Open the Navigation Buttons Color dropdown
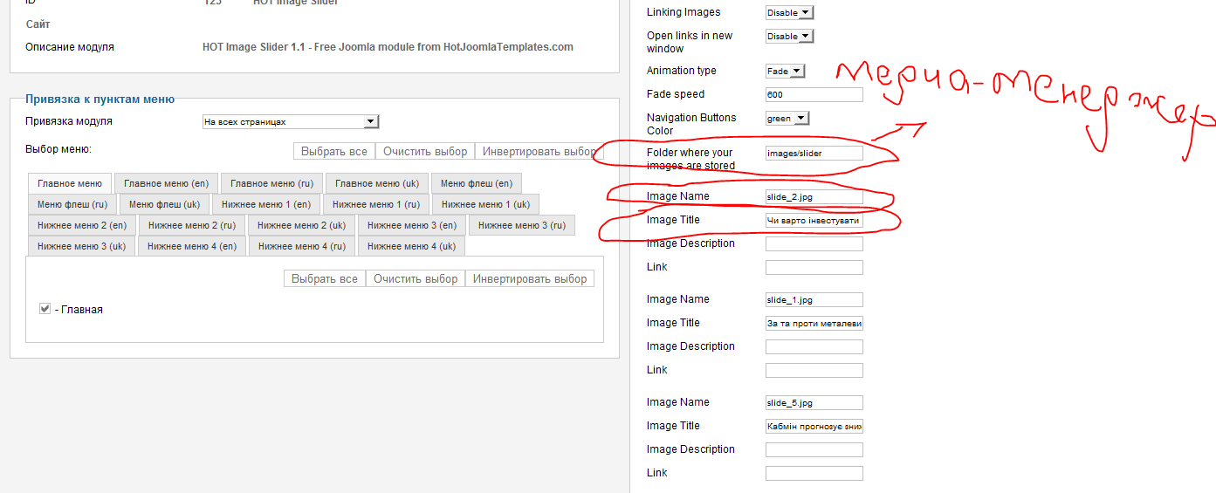1216x493 pixels. [787, 118]
